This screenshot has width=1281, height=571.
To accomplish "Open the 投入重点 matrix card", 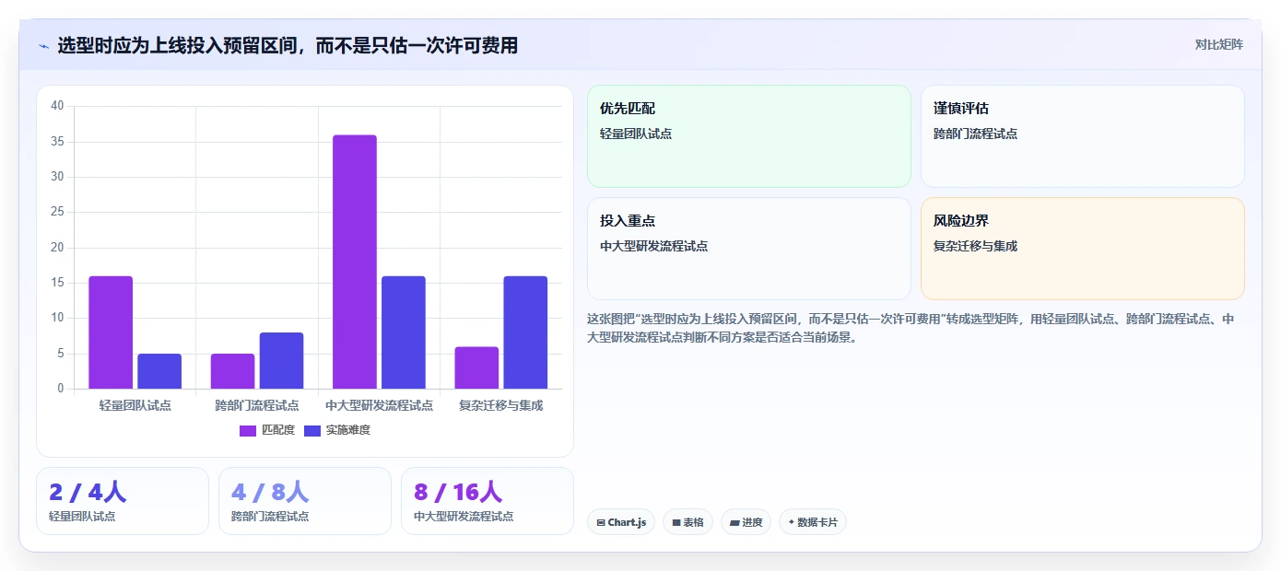I will [x=749, y=249].
